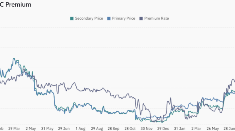Image resolution: width=235 pixels, height=131 pixels.
Task: Click the teal Secondary Price legend swatch
Action: (x=71, y=19)
